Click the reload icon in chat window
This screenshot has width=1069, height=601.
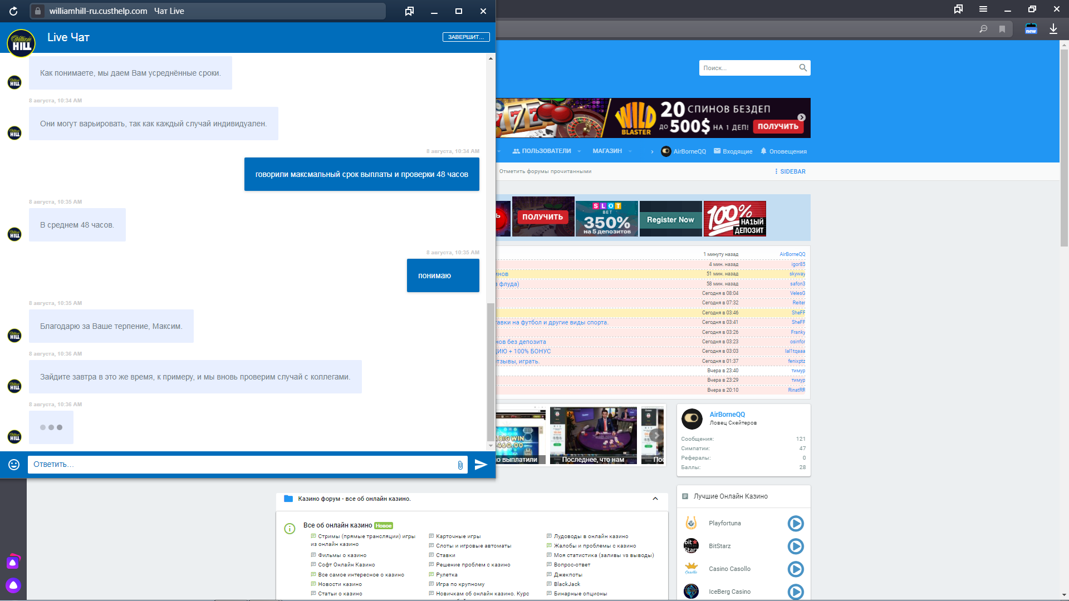pyautogui.click(x=13, y=11)
